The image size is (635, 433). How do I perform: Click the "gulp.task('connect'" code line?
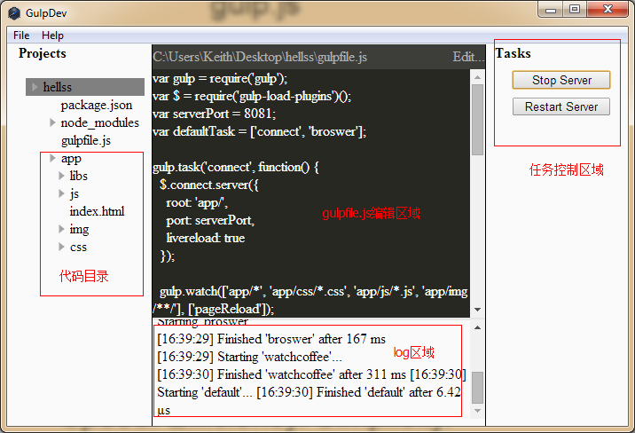(236, 167)
